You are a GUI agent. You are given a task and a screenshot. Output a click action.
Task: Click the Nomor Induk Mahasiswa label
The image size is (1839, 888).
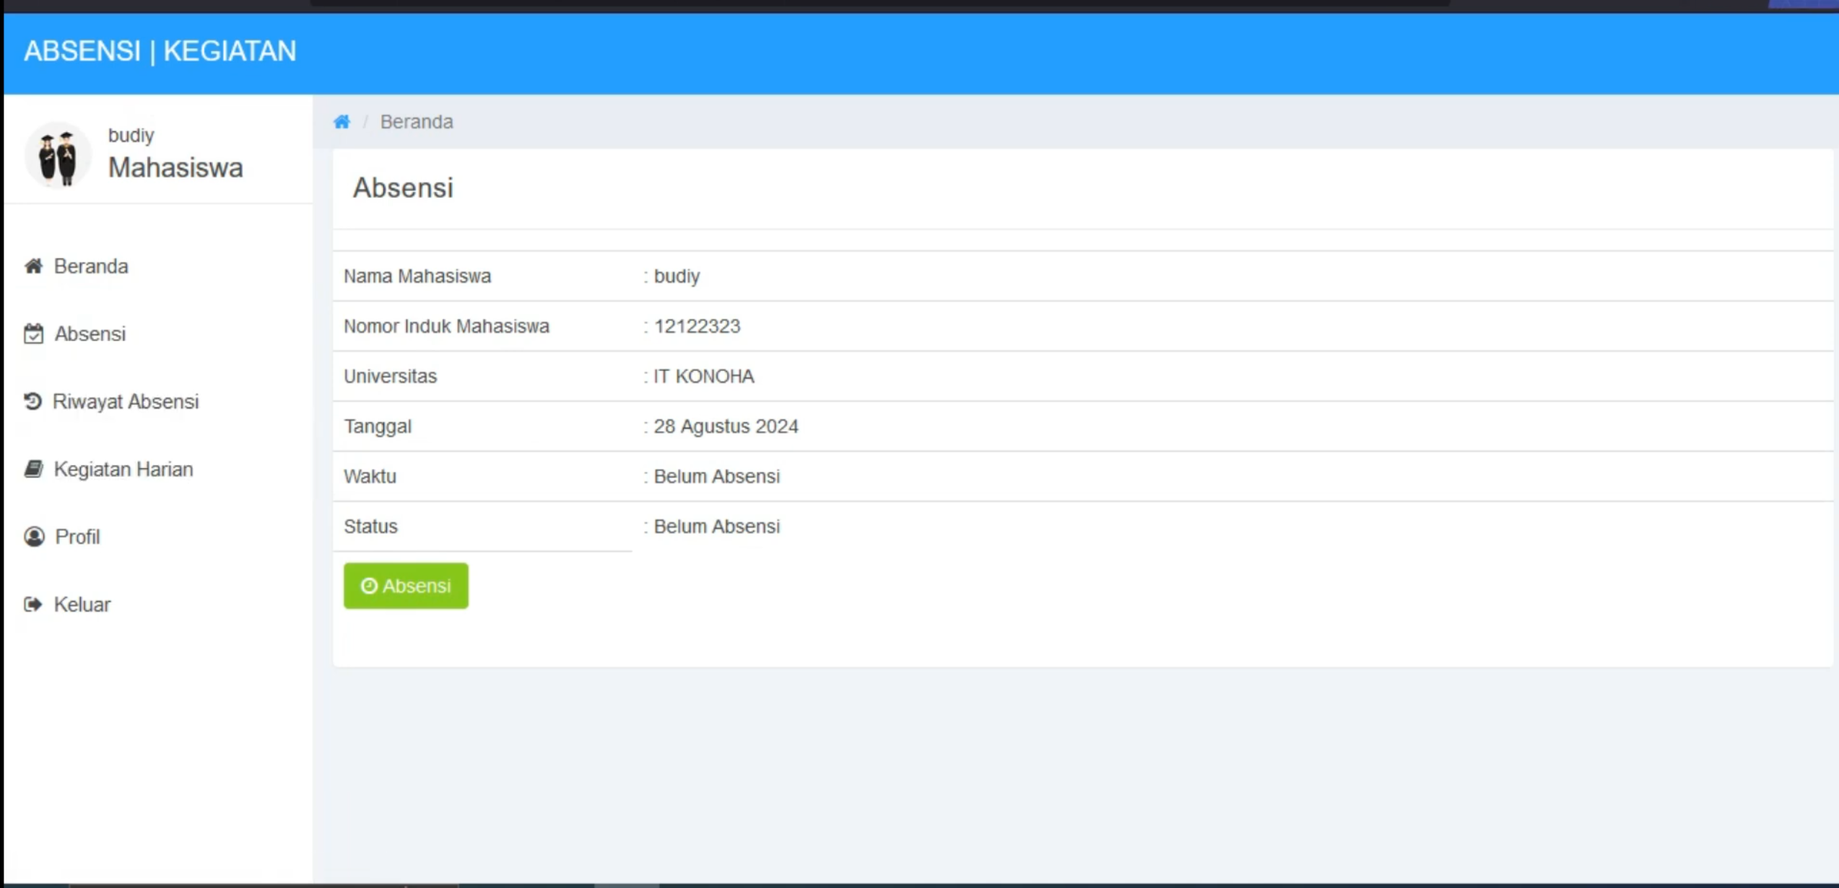(x=446, y=326)
